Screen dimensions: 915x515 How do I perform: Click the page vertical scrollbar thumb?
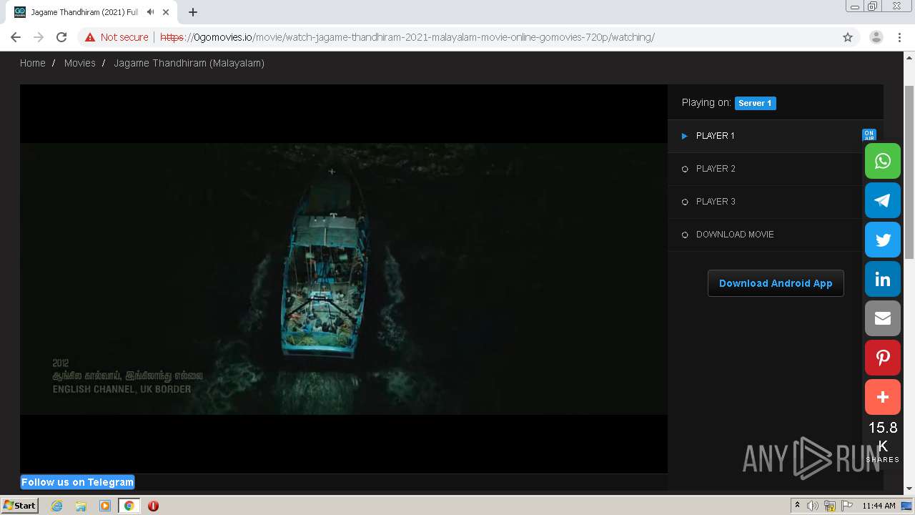coord(909,172)
